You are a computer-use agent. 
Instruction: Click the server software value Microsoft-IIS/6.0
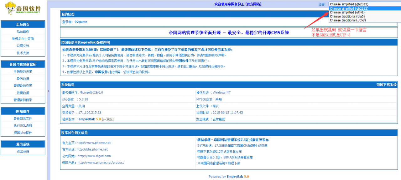click(x=91, y=92)
